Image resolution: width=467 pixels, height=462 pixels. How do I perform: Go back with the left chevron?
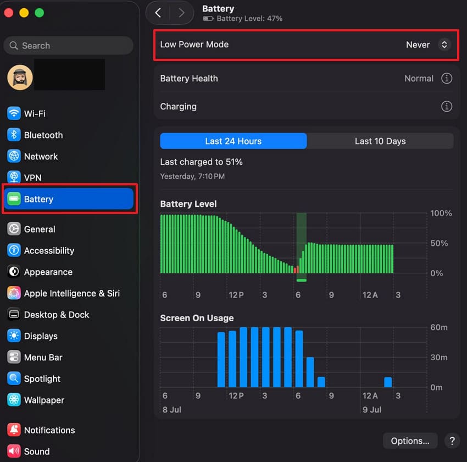click(158, 13)
